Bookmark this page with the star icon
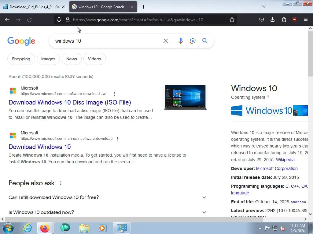Viewport: 313px width, 234px height. pyautogui.click(x=232, y=20)
